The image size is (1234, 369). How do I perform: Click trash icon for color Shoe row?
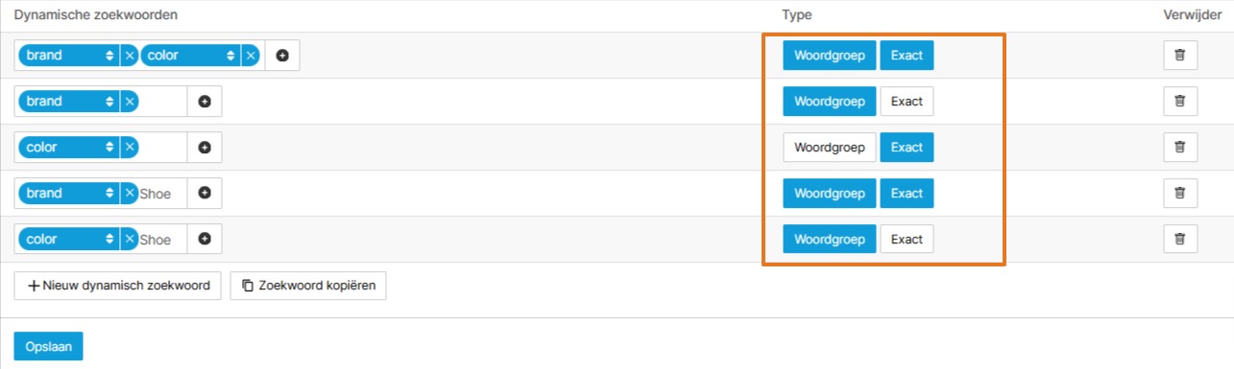pyautogui.click(x=1180, y=240)
